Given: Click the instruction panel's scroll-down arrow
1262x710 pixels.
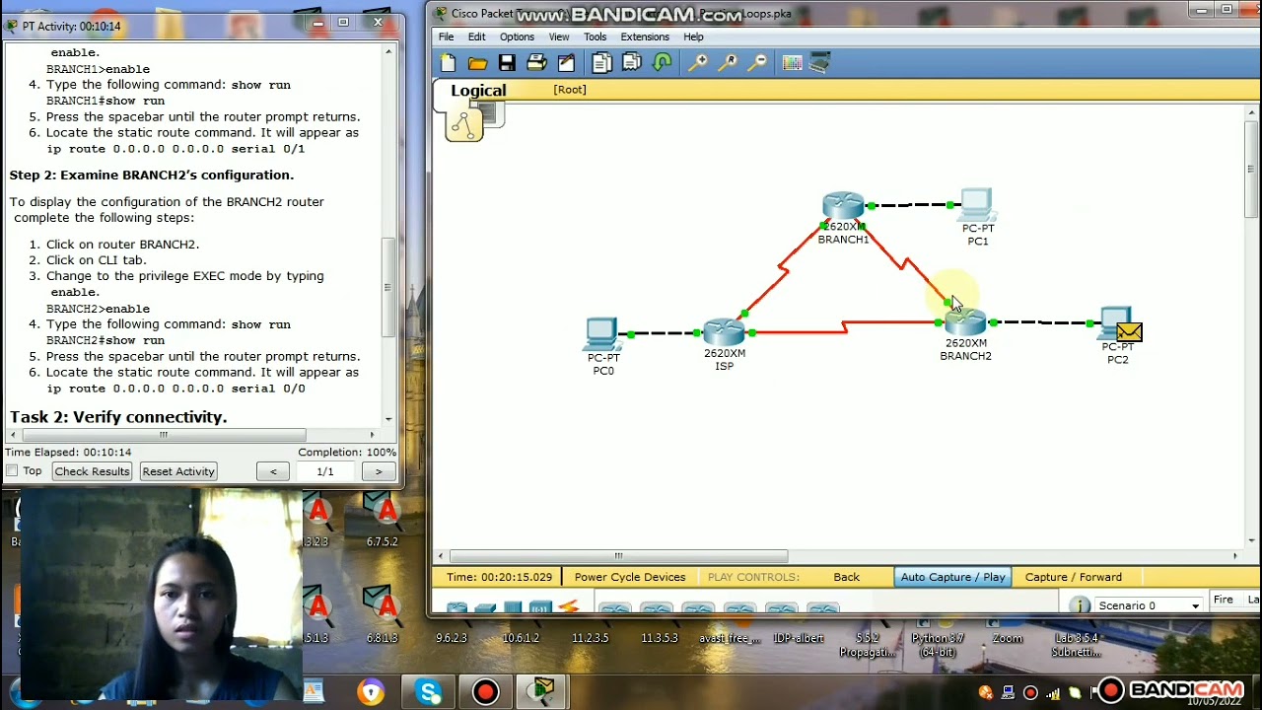Looking at the screenshot, I should pyautogui.click(x=387, y=420).
